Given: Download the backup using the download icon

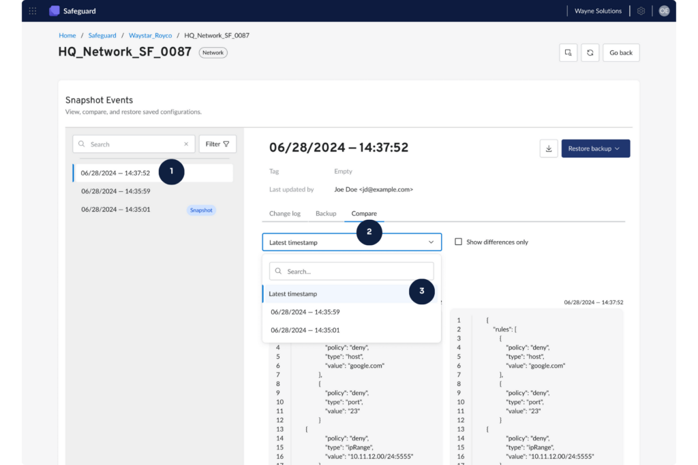Looking at the screenshot, I should (x=549, y=148).
